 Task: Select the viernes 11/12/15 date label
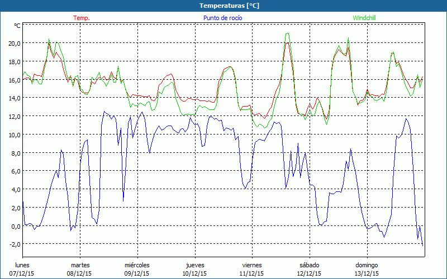pyautogui.click(x=252, y=269)
